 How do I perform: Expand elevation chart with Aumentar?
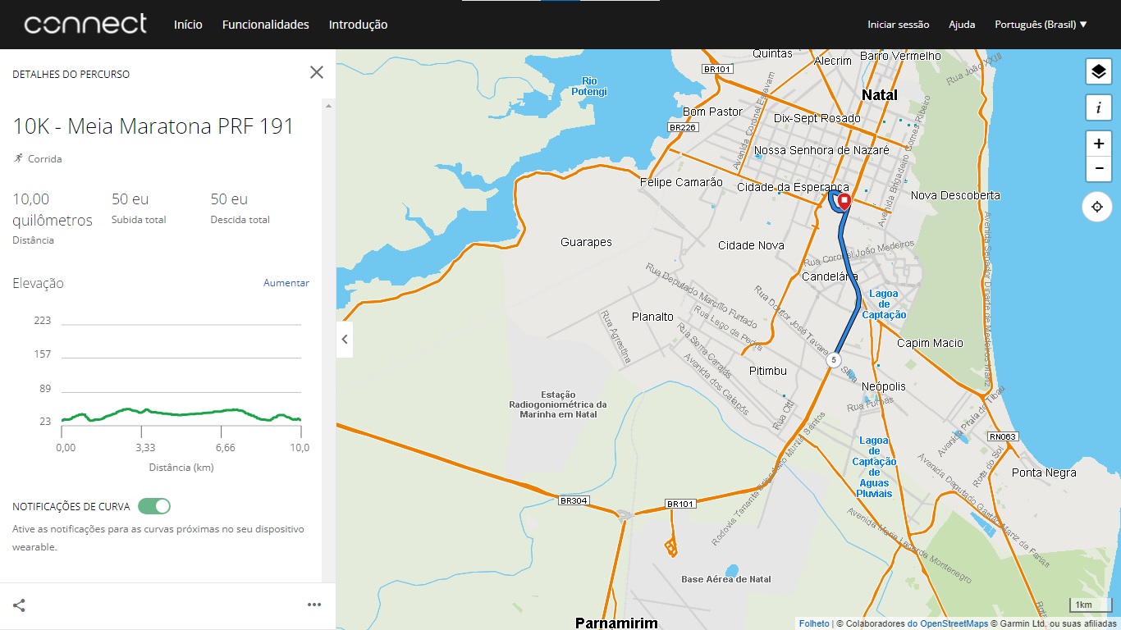click(x=286, y=283)
